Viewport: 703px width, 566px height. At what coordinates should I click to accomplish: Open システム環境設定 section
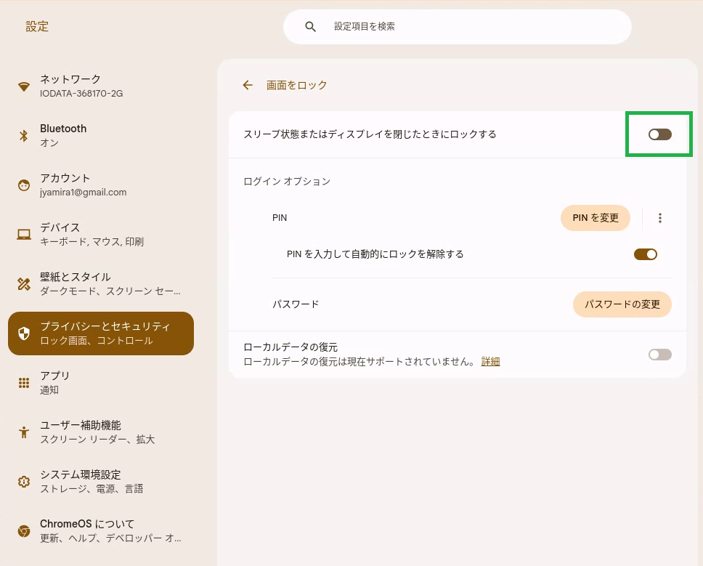[101, 482]
